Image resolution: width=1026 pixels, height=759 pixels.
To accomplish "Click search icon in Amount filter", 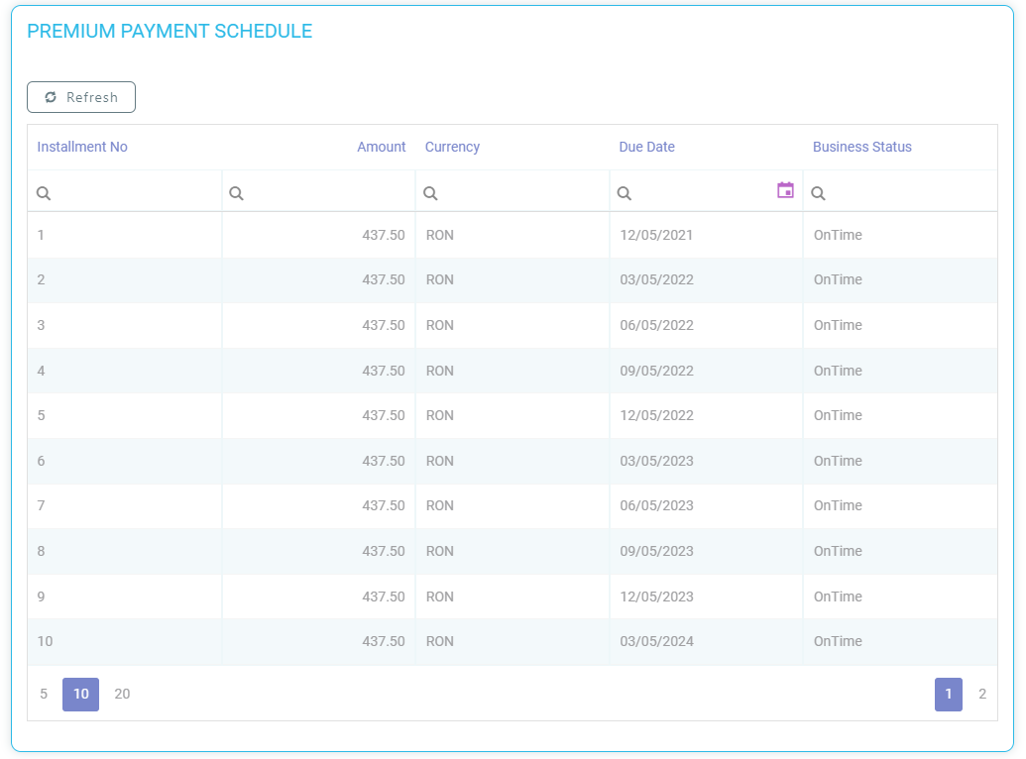I will 236,194.
